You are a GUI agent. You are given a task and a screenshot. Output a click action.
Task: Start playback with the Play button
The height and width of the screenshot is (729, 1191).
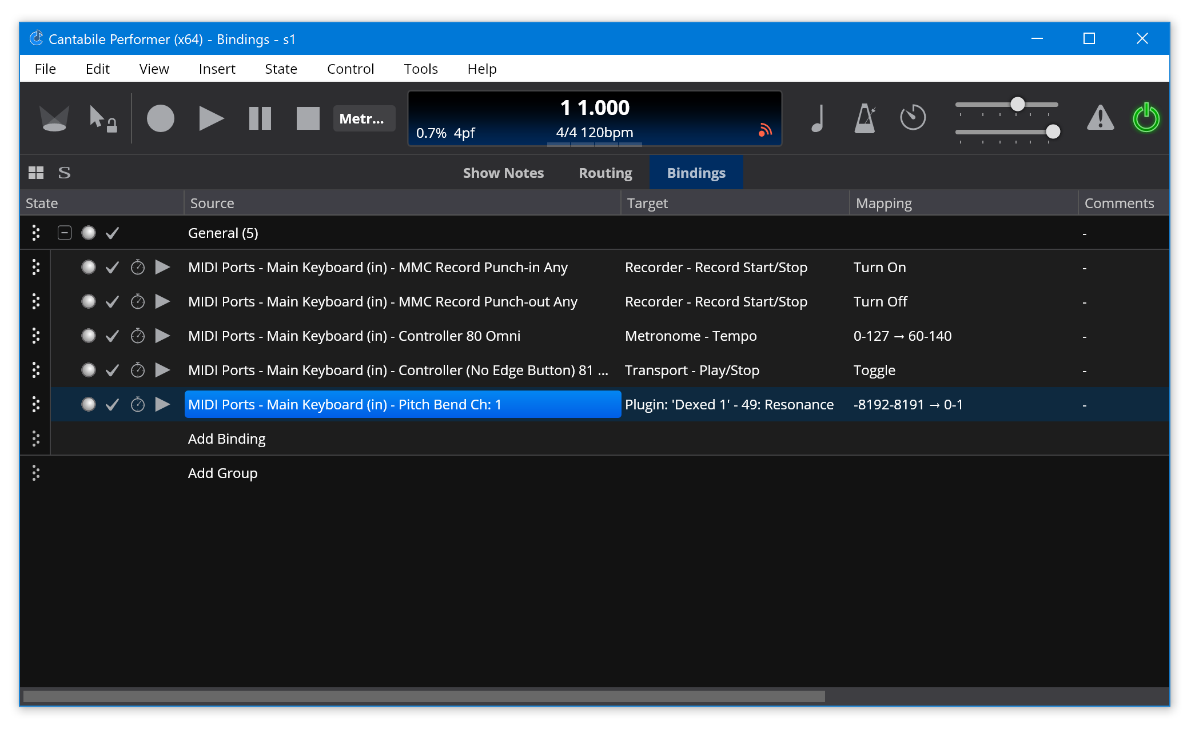pyautogui.click(x=211, y=118)
